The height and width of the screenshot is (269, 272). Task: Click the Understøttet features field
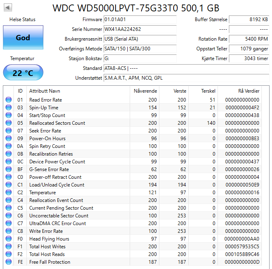[186, 78]
